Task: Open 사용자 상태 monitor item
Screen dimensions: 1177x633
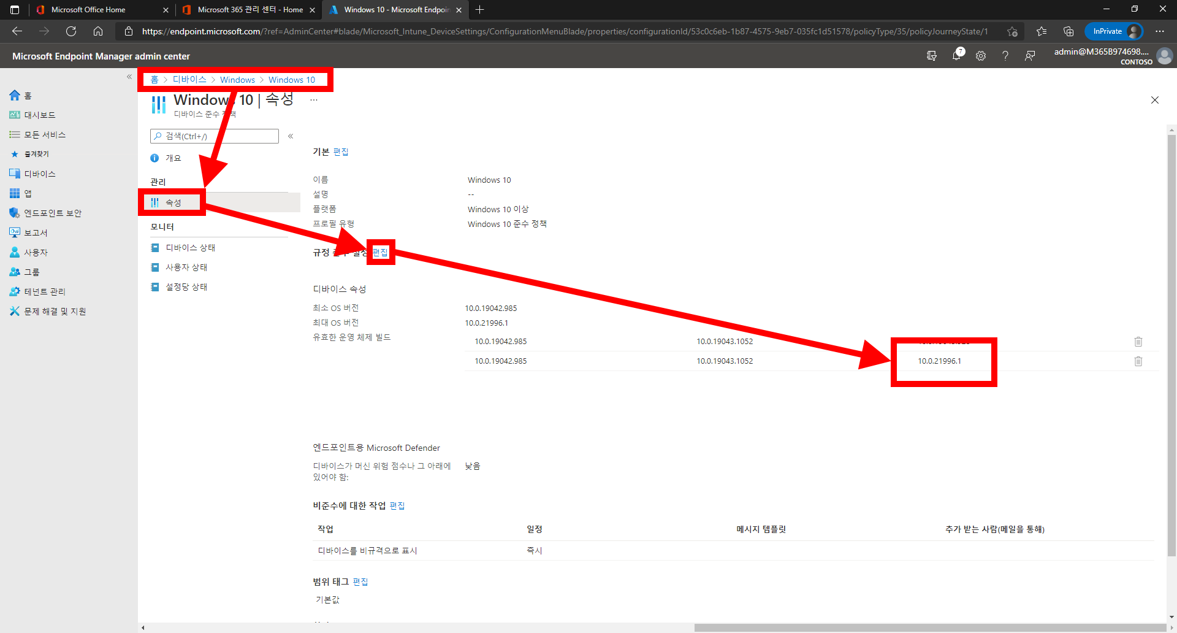Action: click(x=186, y=267)
